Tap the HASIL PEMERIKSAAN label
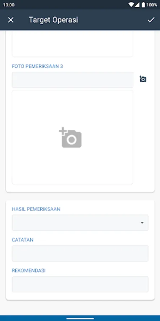The height and width of the screenshot is (321, 160). click(x=36, y=209)
